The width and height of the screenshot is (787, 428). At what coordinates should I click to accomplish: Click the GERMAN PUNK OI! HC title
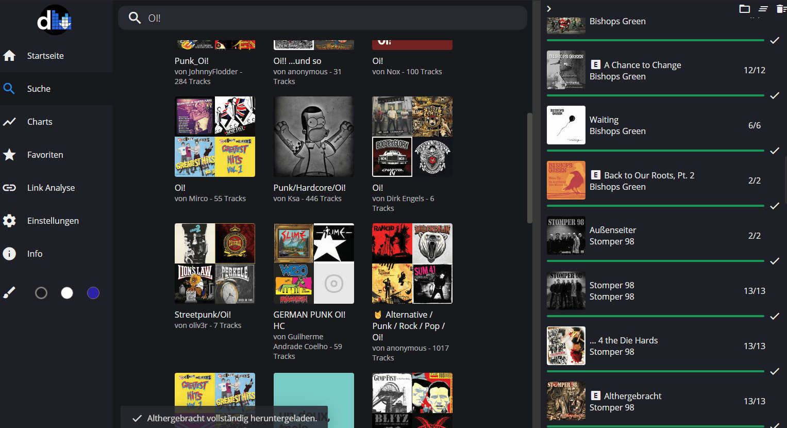tap(309, 320)
